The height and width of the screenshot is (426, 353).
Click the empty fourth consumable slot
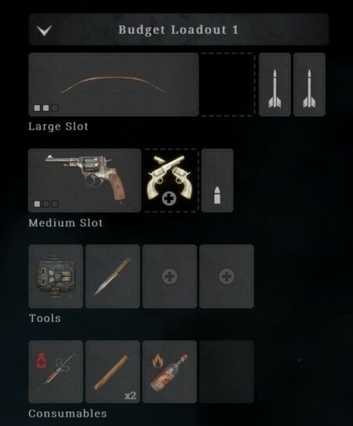[227, 372]
